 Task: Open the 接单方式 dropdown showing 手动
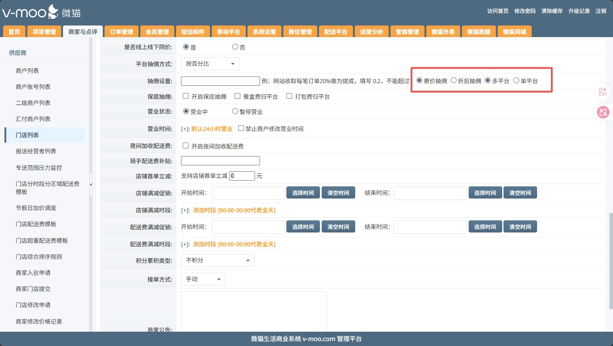coord(203,279)
